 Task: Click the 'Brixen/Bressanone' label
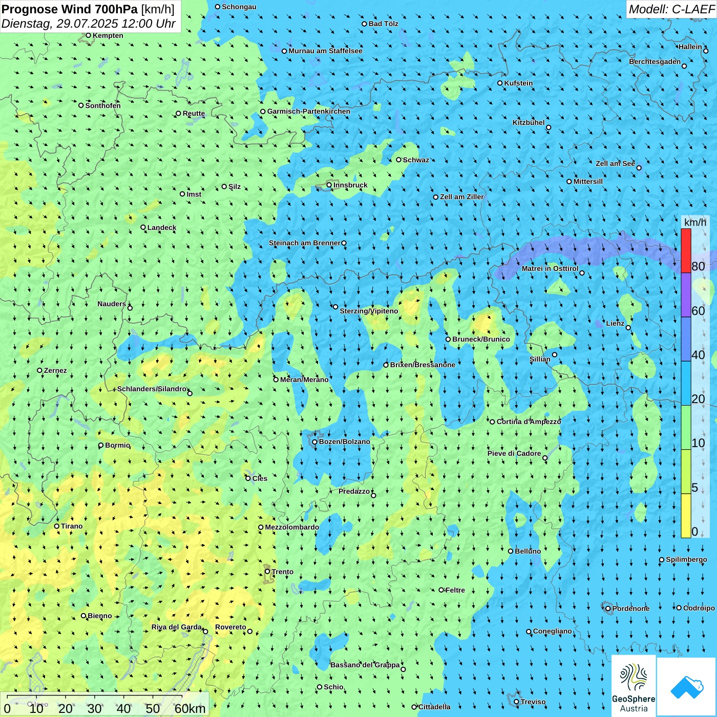pyautogui.click(x=423, y=365)
